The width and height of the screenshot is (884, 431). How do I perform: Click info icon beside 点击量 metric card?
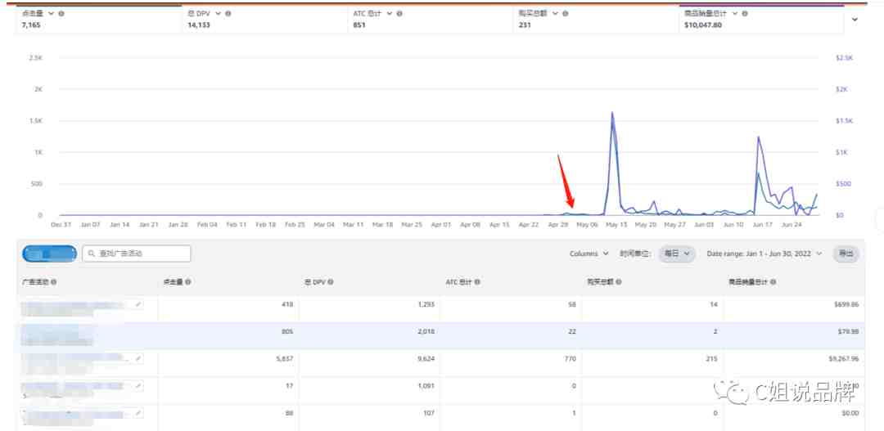point(61,14)
